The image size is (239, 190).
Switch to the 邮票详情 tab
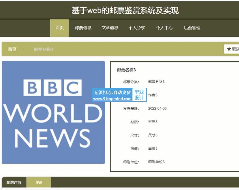[14, 182]
